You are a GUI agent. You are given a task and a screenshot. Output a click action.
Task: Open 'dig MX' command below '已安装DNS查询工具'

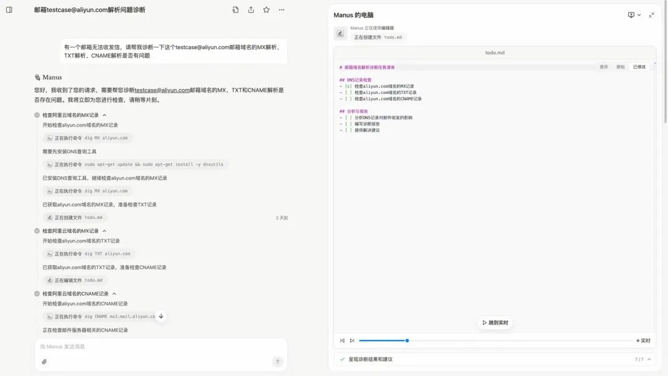pos(87,190)
